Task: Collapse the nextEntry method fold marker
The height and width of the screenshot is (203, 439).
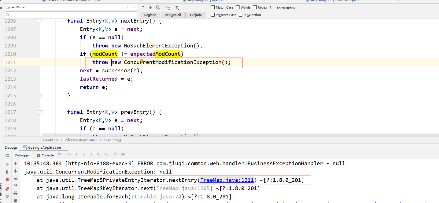Action: click(x=40, y=21)
